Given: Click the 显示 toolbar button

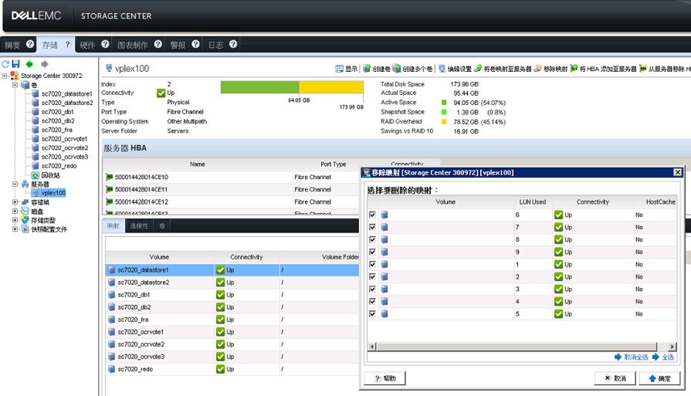Looking at the screenshot, I should coord(347,69).
